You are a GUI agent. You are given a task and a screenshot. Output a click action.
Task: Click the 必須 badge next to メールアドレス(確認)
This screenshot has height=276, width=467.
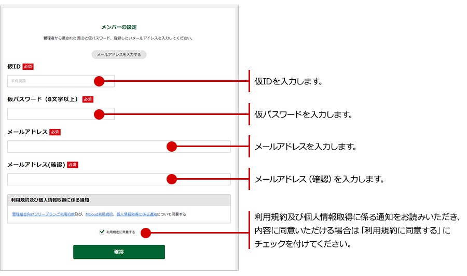(x=72, y=165)
